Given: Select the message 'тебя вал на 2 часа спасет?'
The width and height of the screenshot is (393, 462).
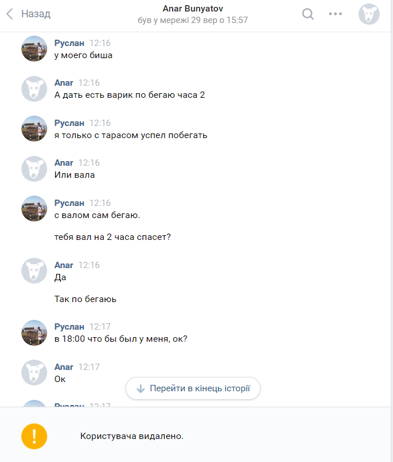Looking at the screenshot, I should pyautogui.click(x=112, y=237).
